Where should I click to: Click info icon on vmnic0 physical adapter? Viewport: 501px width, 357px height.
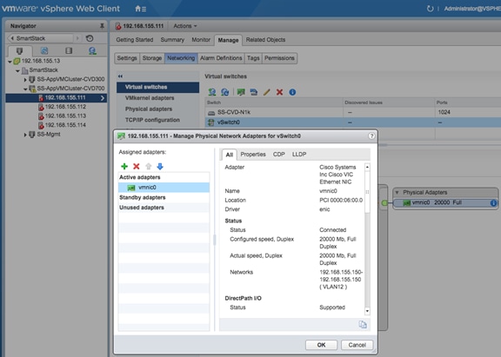493,203
